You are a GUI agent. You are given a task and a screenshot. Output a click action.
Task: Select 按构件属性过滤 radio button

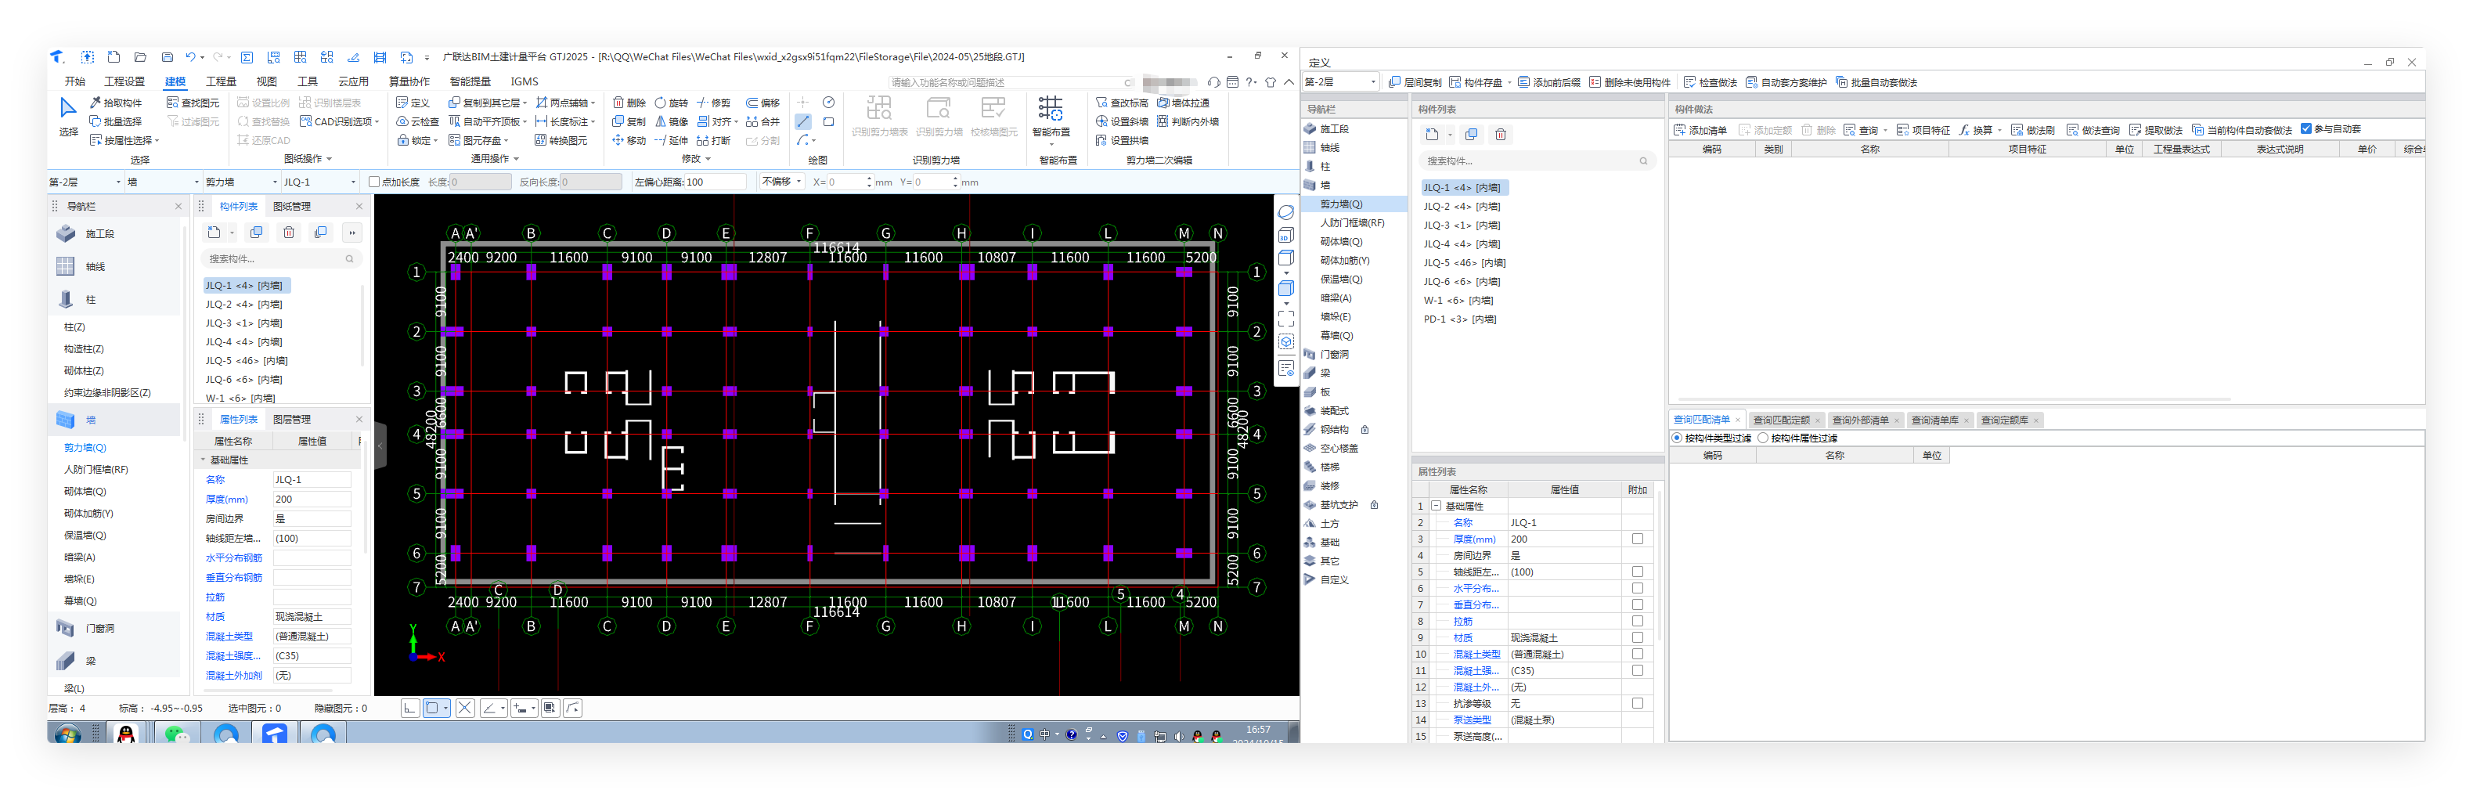pos(1763,438)
